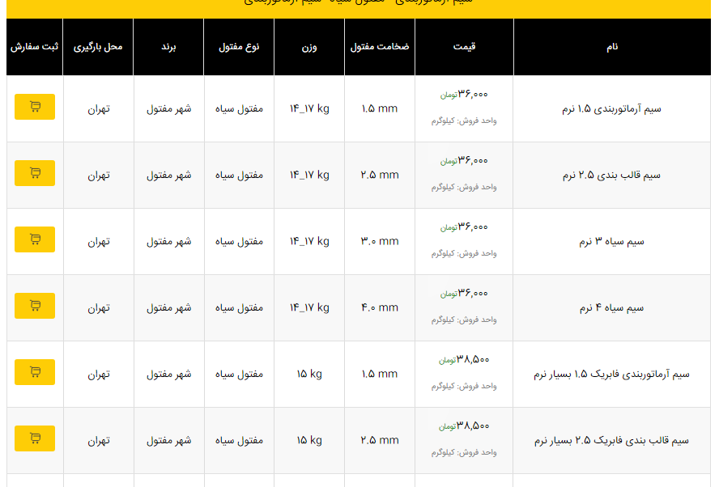The image size is (719, 487).
Task: Click شهر مفتول brand in سیم سیاه ۴ نرم row
Action: pyautogui.click(x=168, y=307)
